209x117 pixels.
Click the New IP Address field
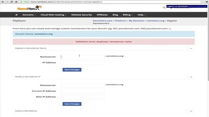click(x=82, y=97)
